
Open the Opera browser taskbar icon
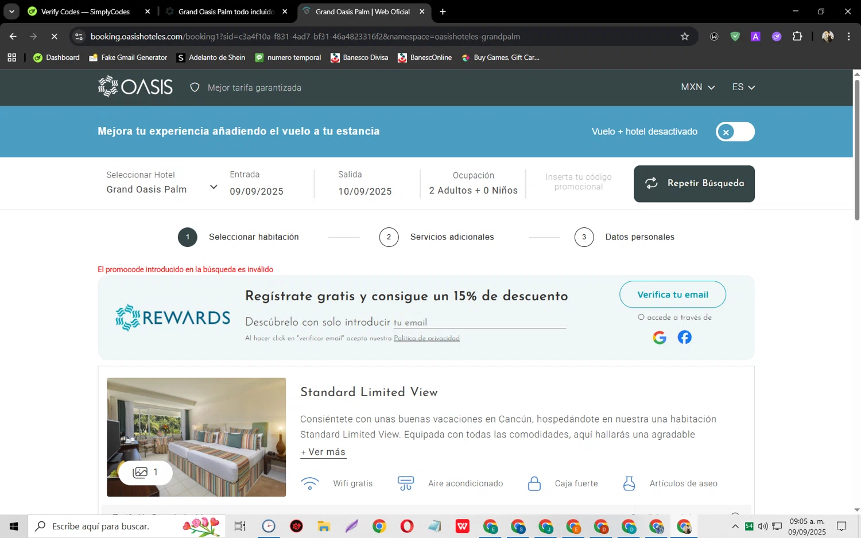click(407, 526)
